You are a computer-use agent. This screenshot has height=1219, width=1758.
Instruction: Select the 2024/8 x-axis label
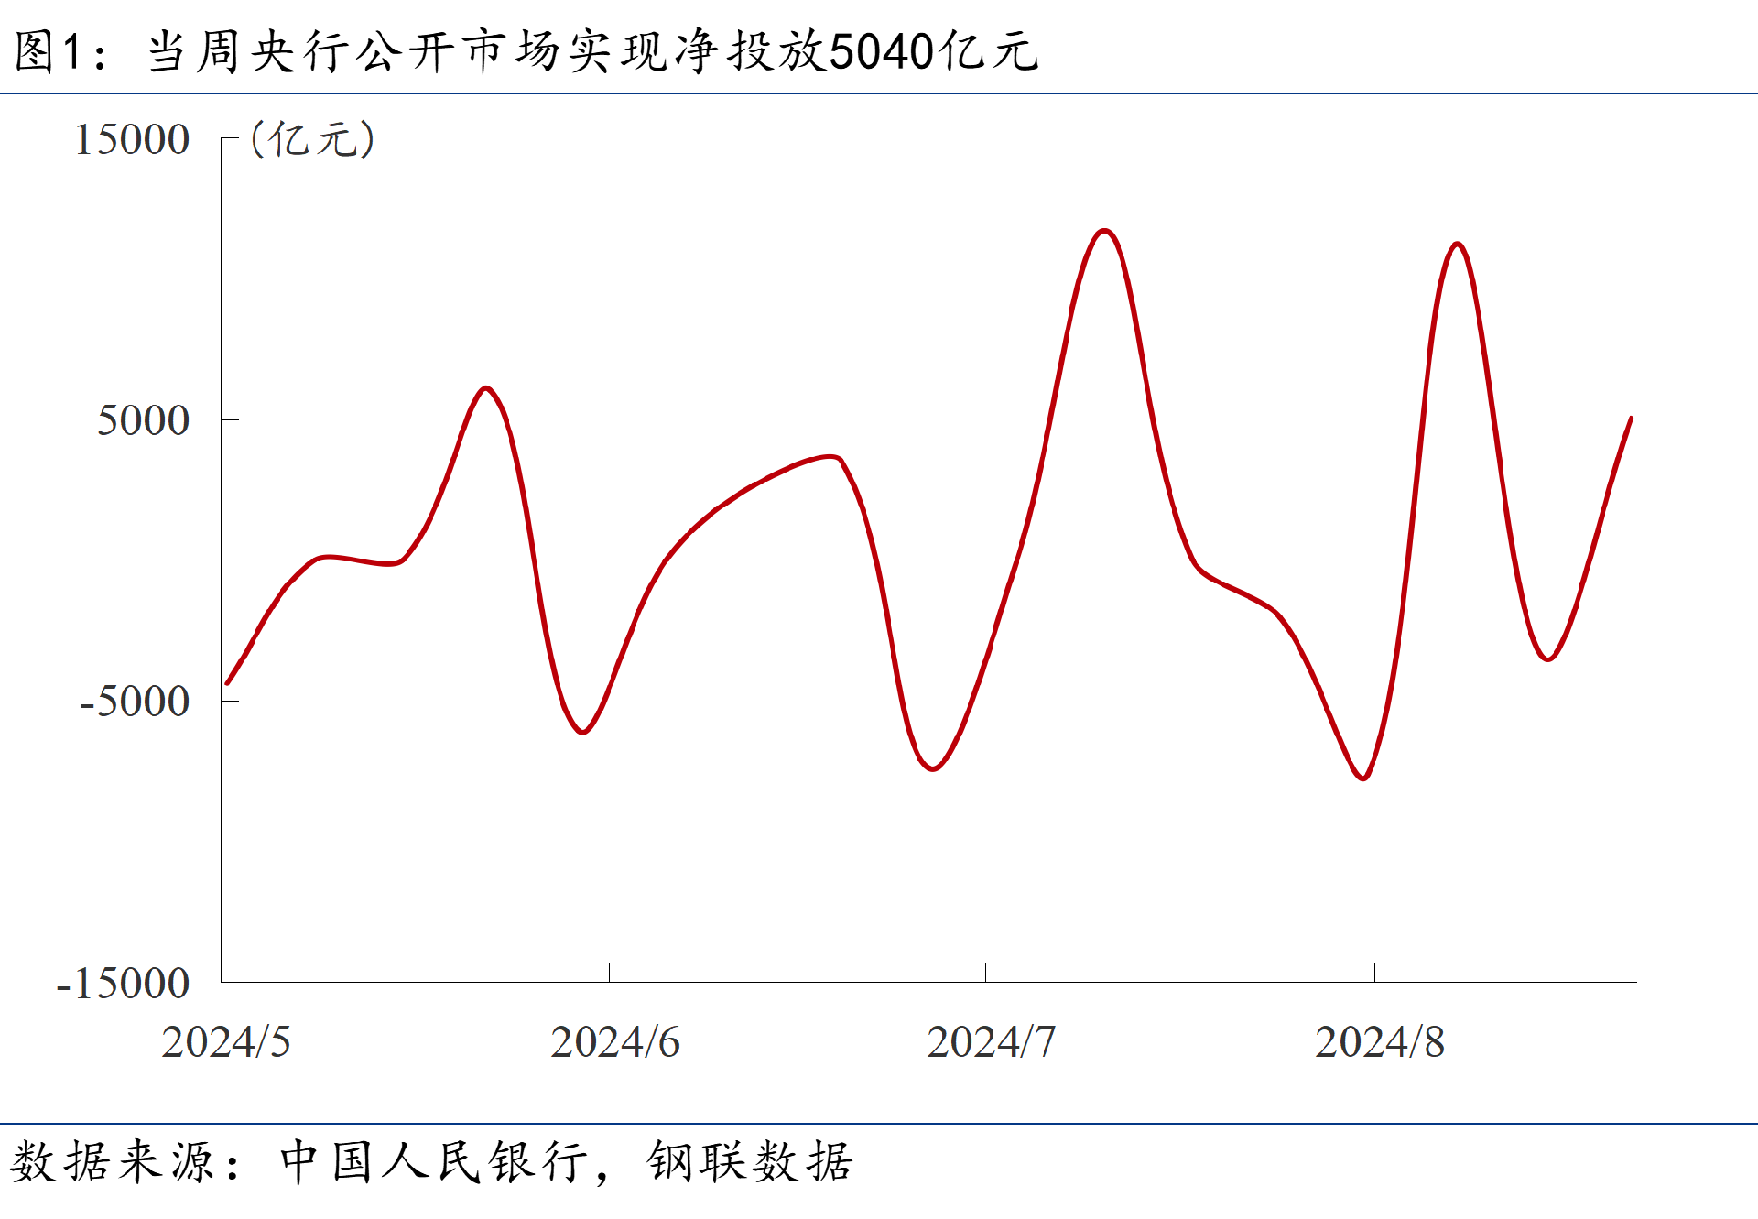1379,1042
